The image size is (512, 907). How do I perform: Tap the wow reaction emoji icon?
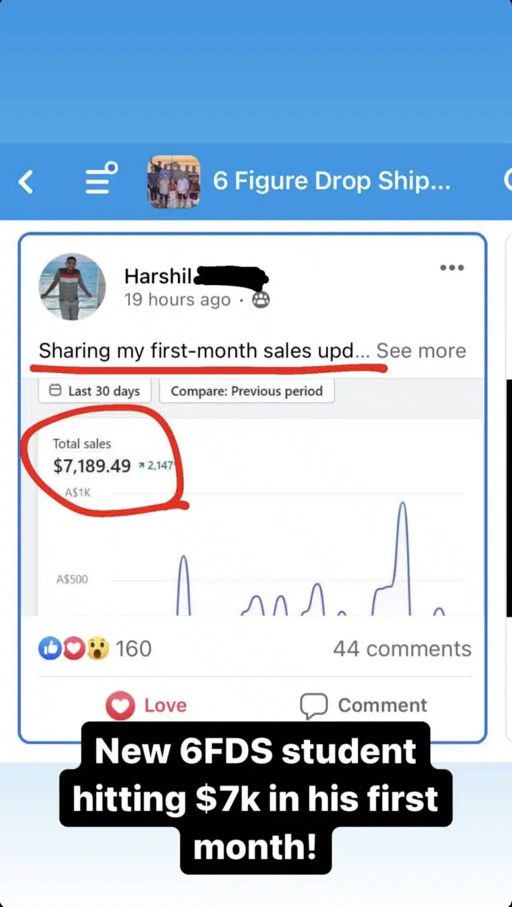[97, 648]
